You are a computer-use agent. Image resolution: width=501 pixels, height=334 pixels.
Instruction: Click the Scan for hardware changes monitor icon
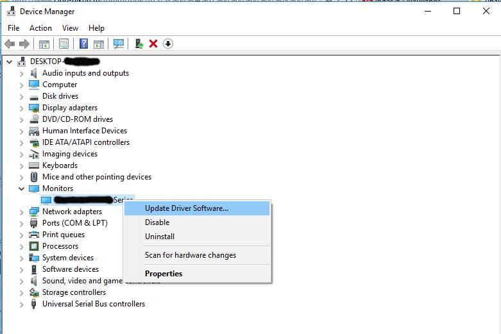point(119,44)
